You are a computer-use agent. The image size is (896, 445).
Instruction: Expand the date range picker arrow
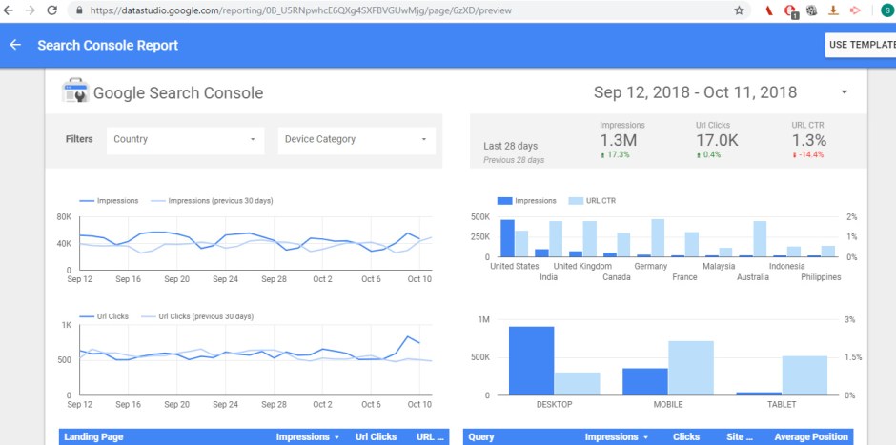tap(845, 92)
